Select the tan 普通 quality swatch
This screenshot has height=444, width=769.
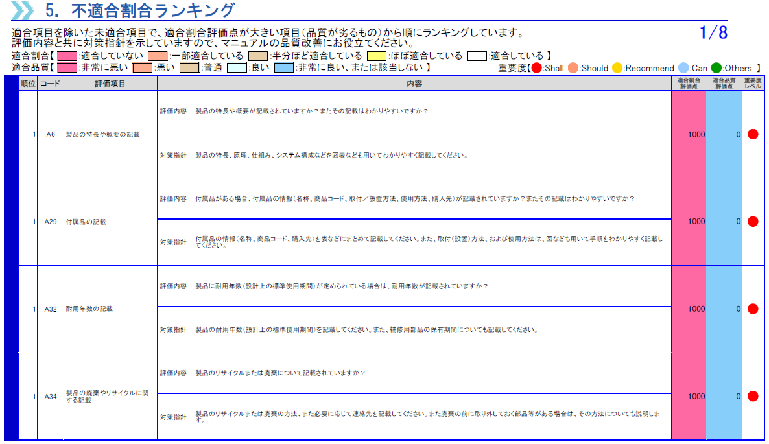189,67
